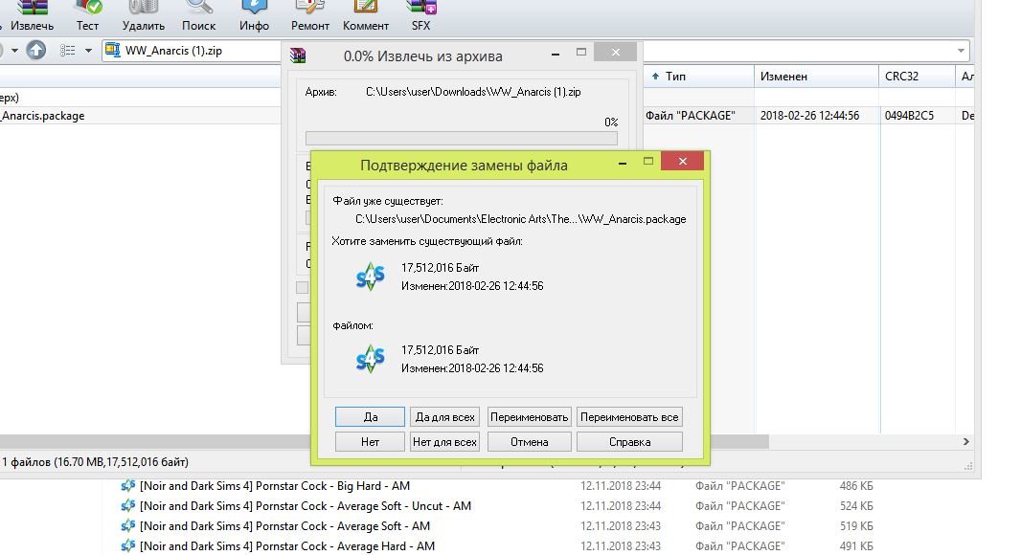Open the Поиск search tool
1021x555 pixels.
pyautogui.click(x=198, y=16)
